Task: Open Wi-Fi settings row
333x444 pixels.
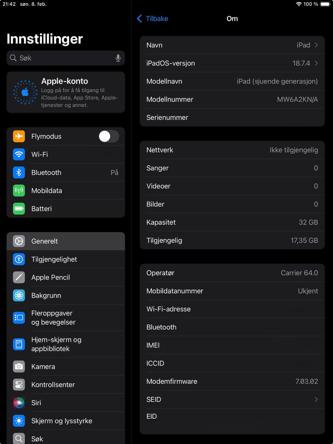Action: click(x=66, y=154)
